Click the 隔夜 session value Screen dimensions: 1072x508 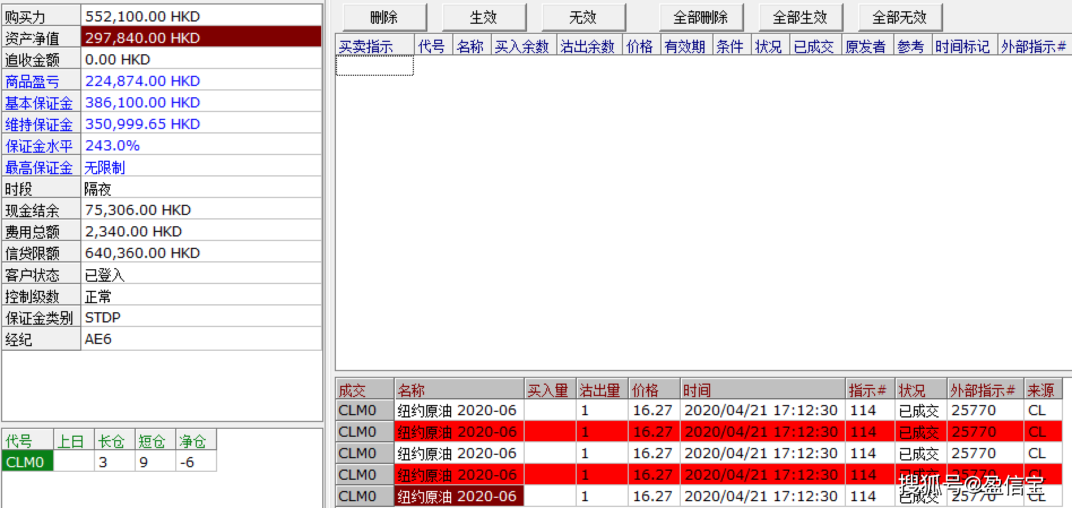coord(98,189)
